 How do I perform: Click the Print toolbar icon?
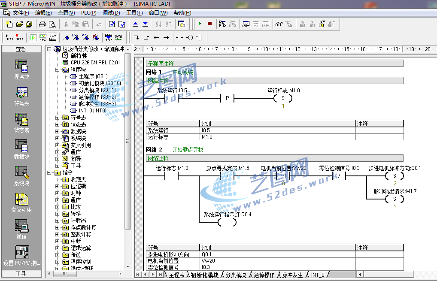(42, 24)
